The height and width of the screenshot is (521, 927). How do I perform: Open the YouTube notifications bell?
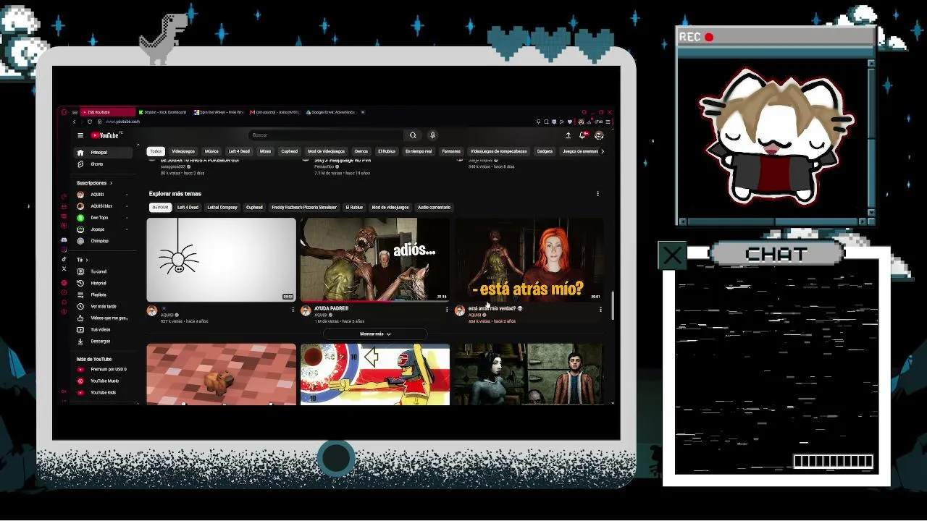point(584,135)
